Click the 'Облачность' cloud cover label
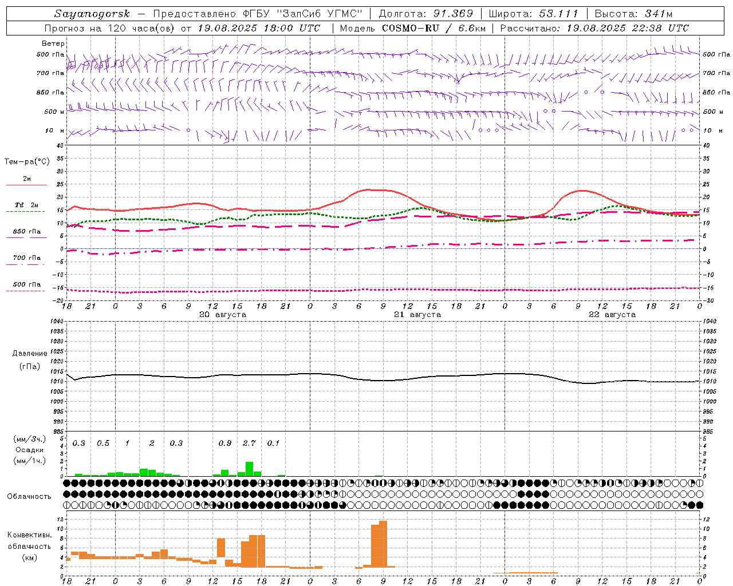This screenshot has height=586, width=733. point(29,497)
